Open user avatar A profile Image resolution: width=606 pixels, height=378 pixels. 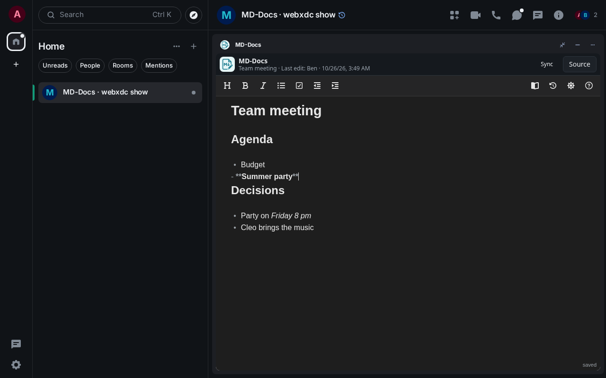tap(17, 14)
